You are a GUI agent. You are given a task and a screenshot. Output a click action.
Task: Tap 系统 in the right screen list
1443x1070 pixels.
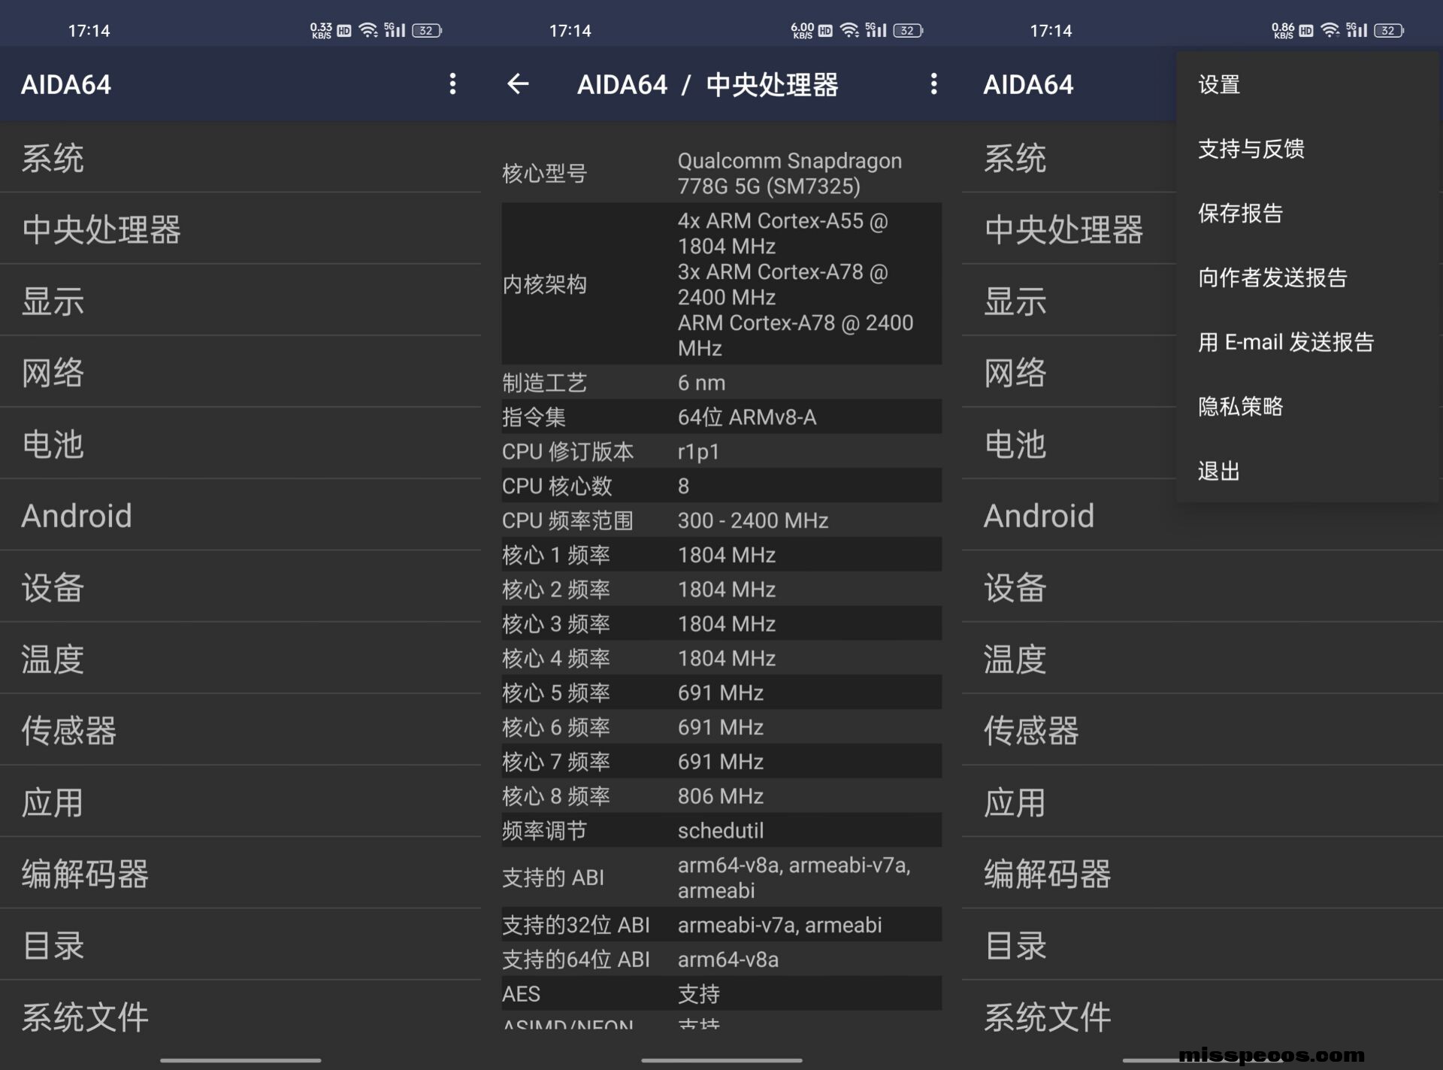point(1069,158)
